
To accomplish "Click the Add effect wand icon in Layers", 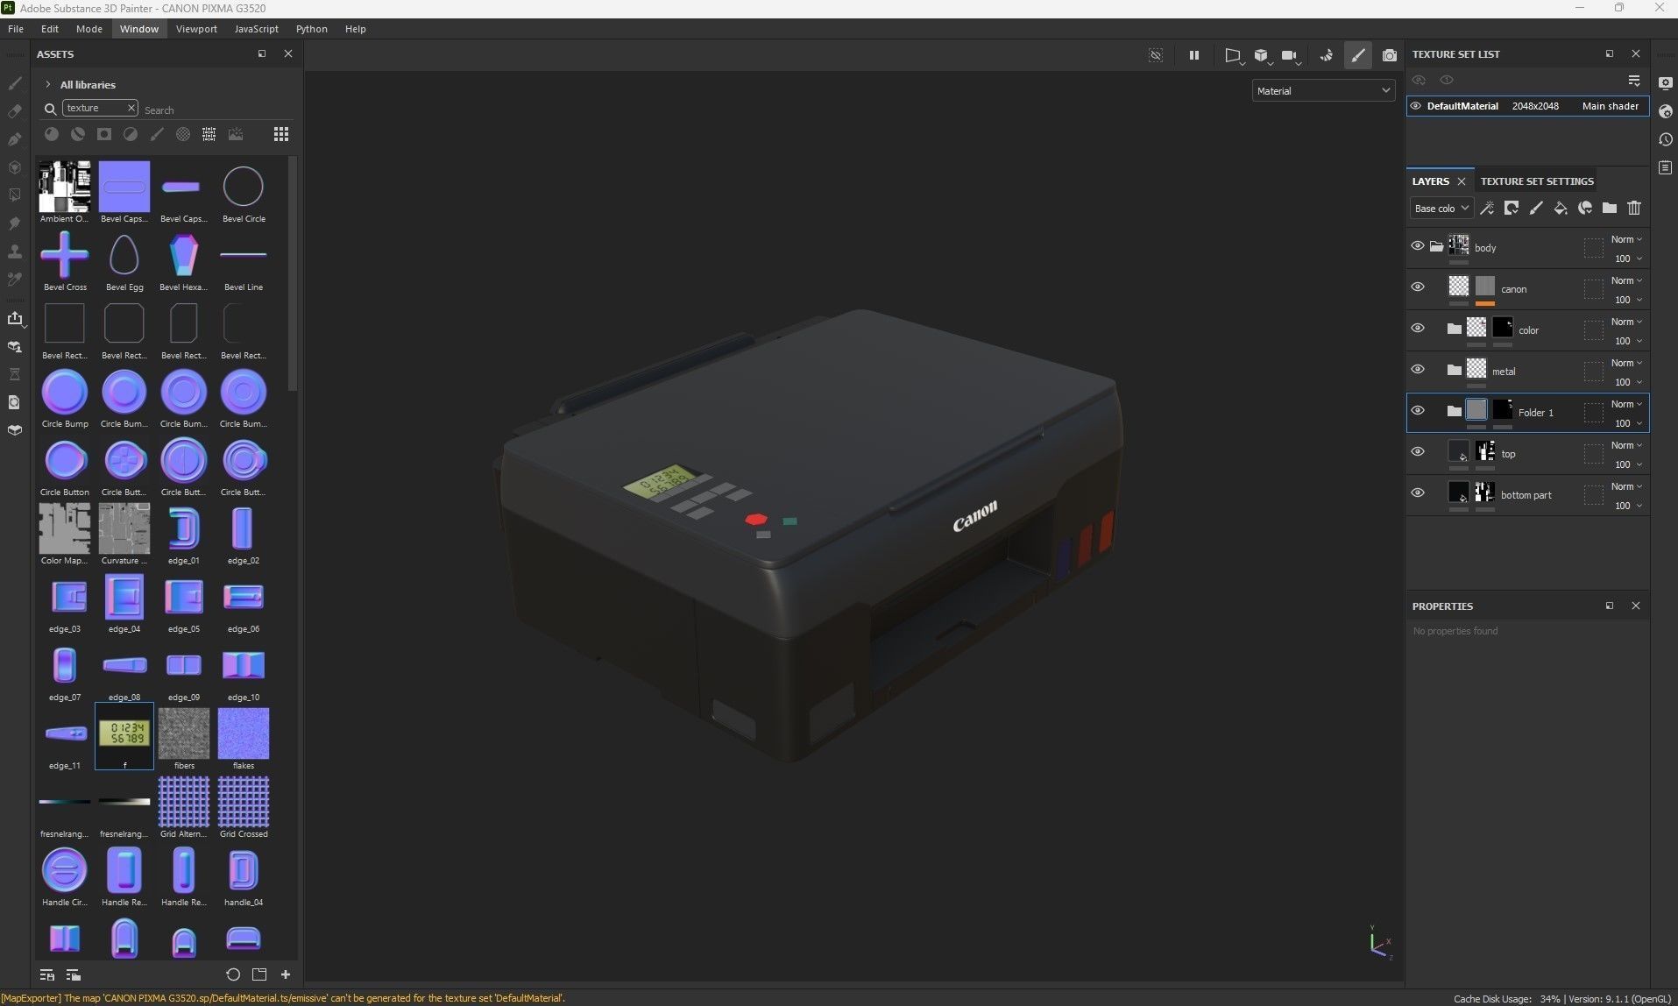I will click(1486, 208).
